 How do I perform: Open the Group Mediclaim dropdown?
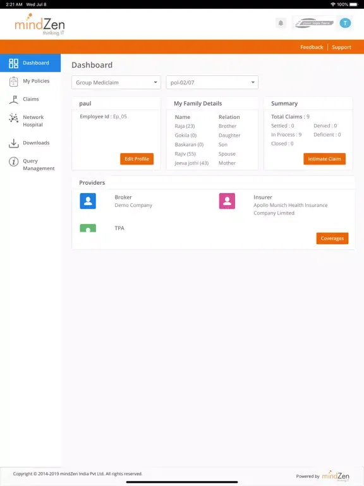coord(116,82)
